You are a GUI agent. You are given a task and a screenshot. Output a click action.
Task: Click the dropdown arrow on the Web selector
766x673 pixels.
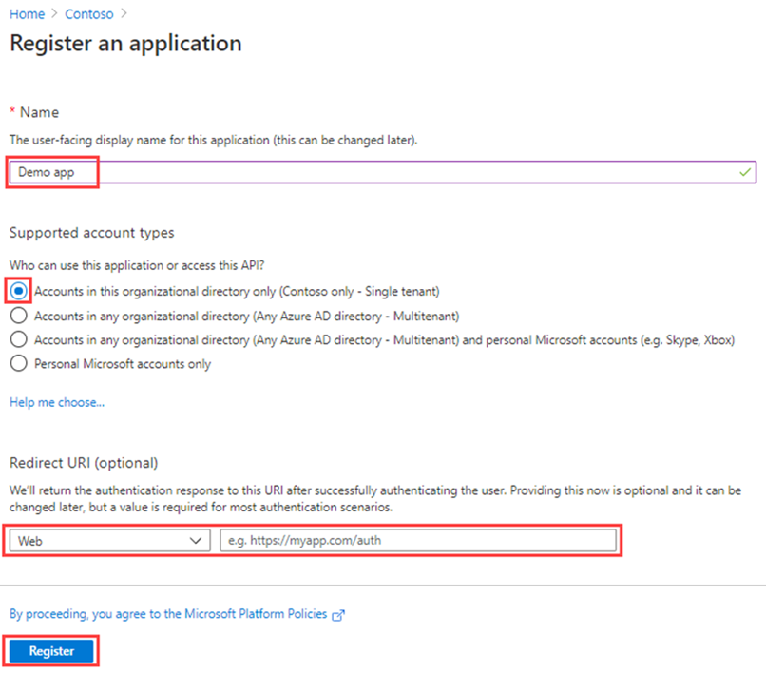point(196,540)
